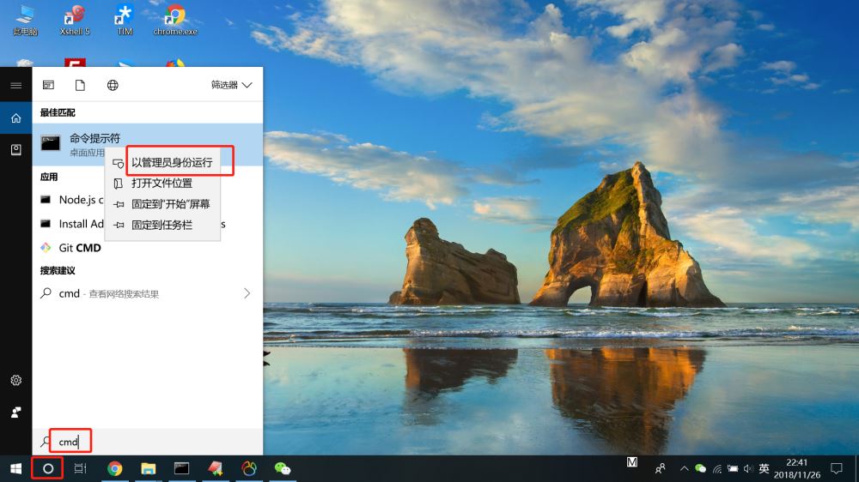The width and height of the screenshot is (859, 482).
Task: Choose 以管理员身份运行 from context menu
Action: pos(171,162)
